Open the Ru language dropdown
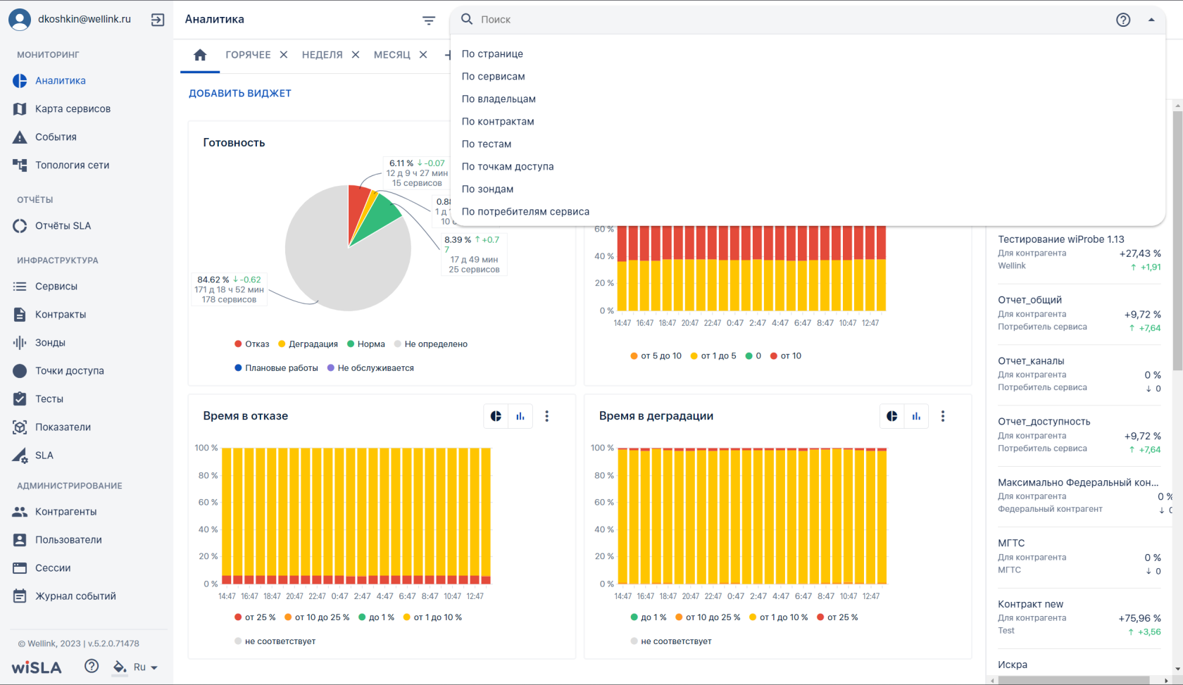 [146, 667]
